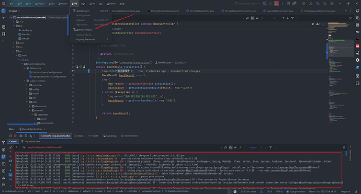Open Search Everywhere magnifier icon

click(325, 4)
